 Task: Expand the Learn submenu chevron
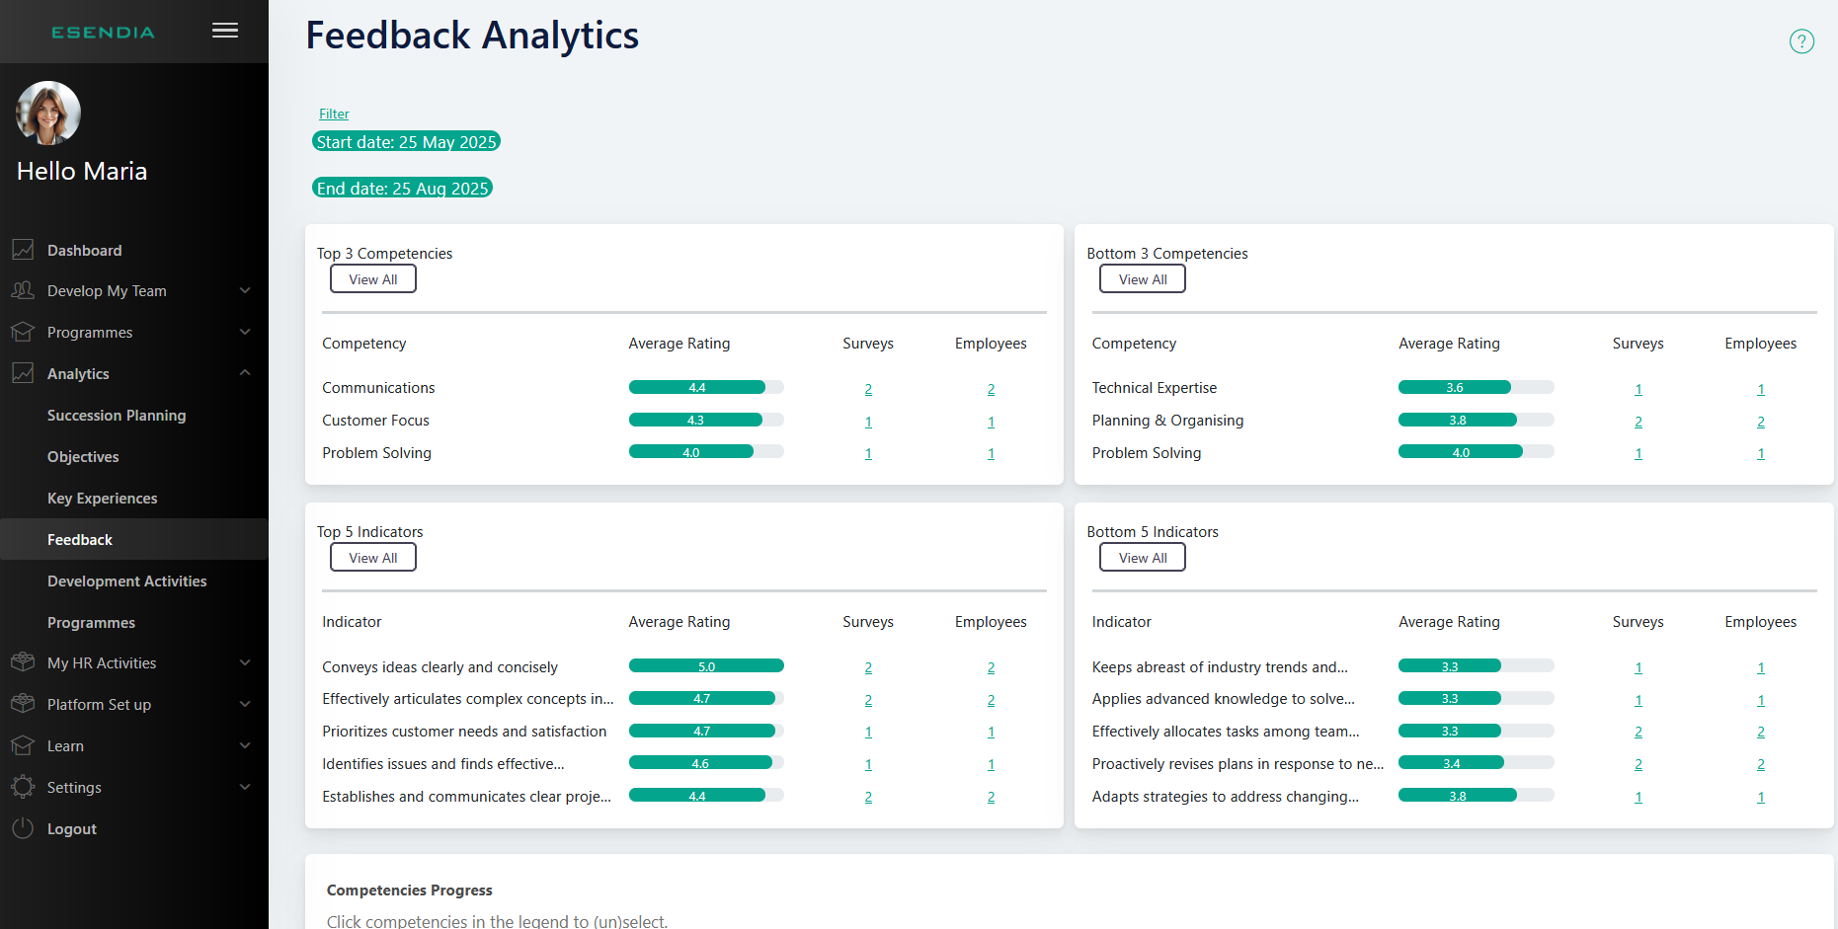(x=245, y=745)
